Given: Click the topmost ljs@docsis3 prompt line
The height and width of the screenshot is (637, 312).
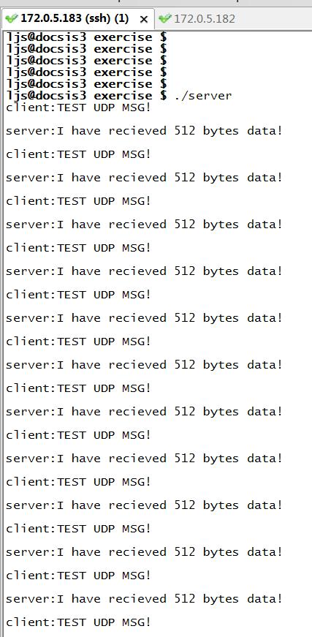Looking at the screenshot, I should click(x=86, y=37).
